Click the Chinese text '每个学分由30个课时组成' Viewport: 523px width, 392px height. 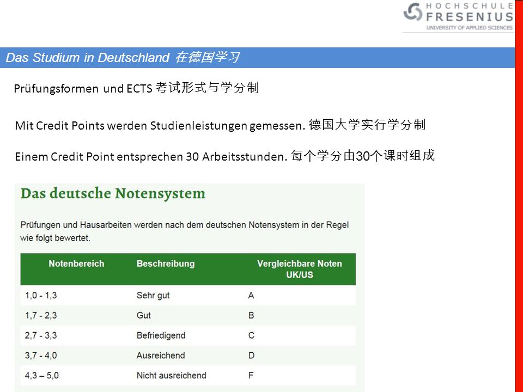click(363, 155)
